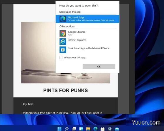Launch Microsoft Edge from the taskbar
This screenshot has height=131, width=164.
click(x=95, y=129)
